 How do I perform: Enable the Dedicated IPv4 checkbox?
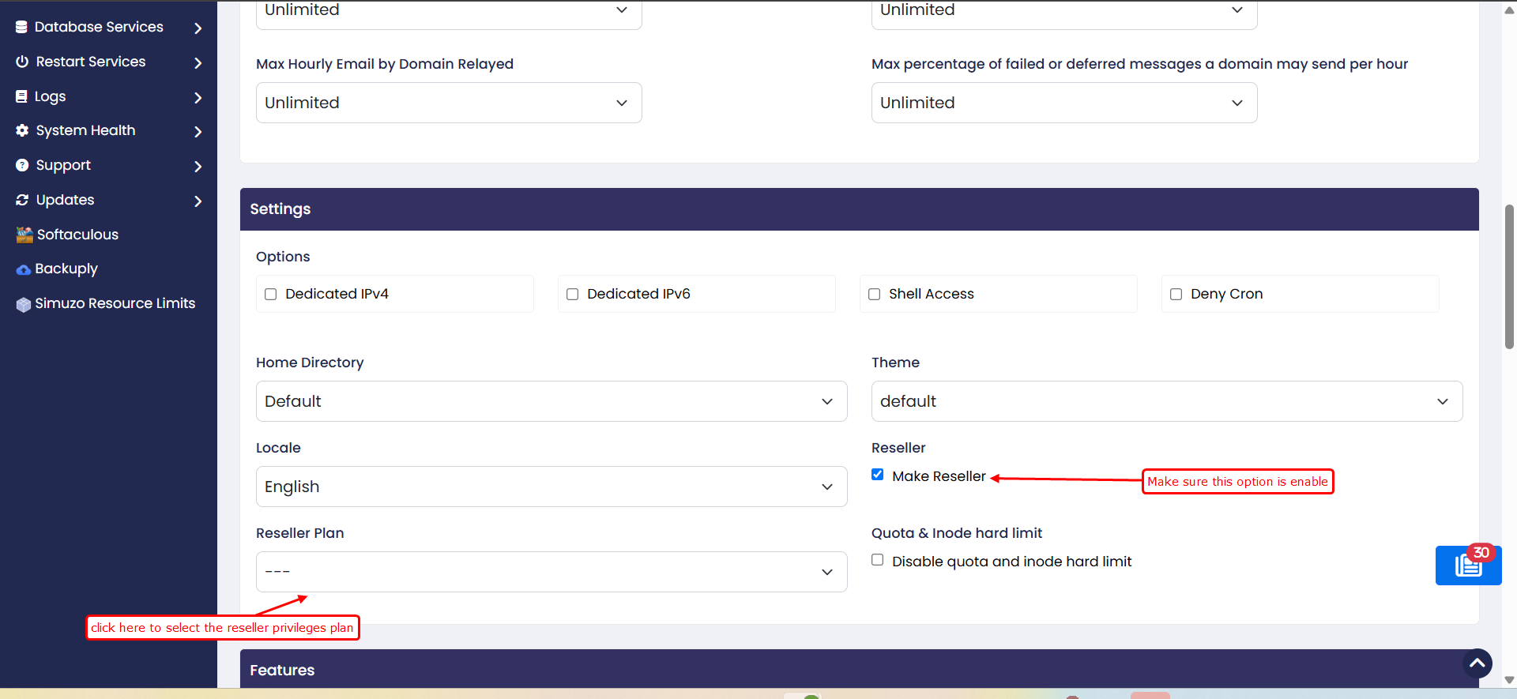(270, 294)
